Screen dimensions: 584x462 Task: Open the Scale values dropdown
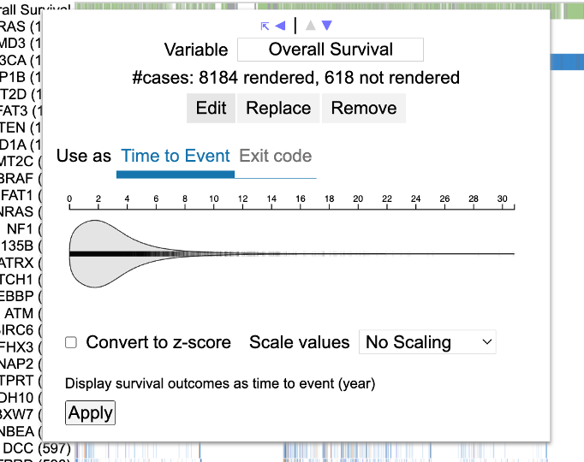pos(427,342)
